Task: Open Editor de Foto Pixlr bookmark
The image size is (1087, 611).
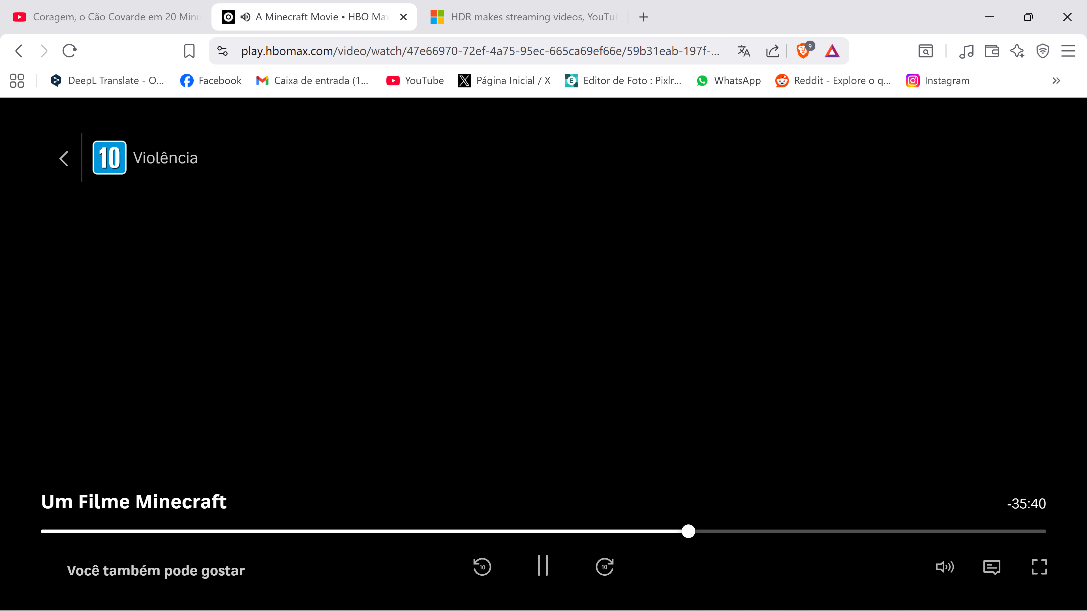Action: (x=623, y=81)
